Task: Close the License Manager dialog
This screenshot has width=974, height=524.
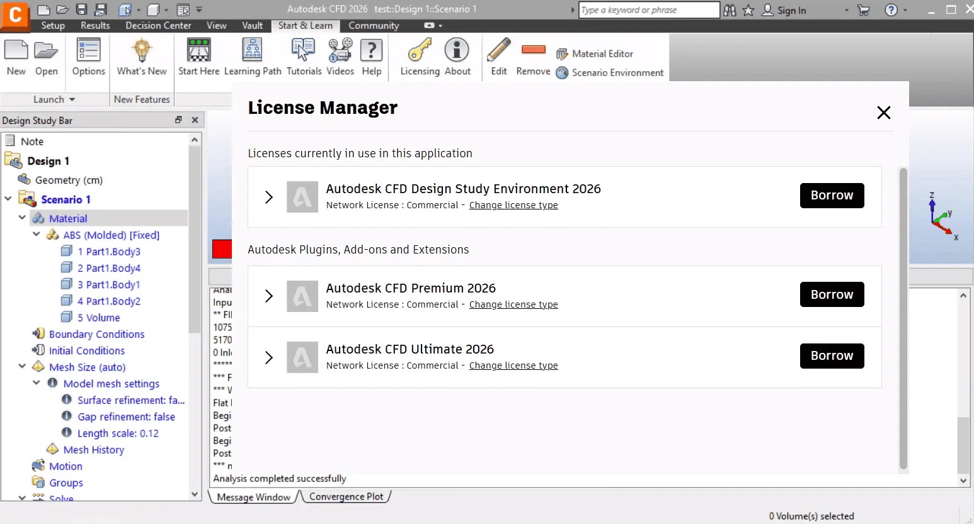Action: [884, 113]
